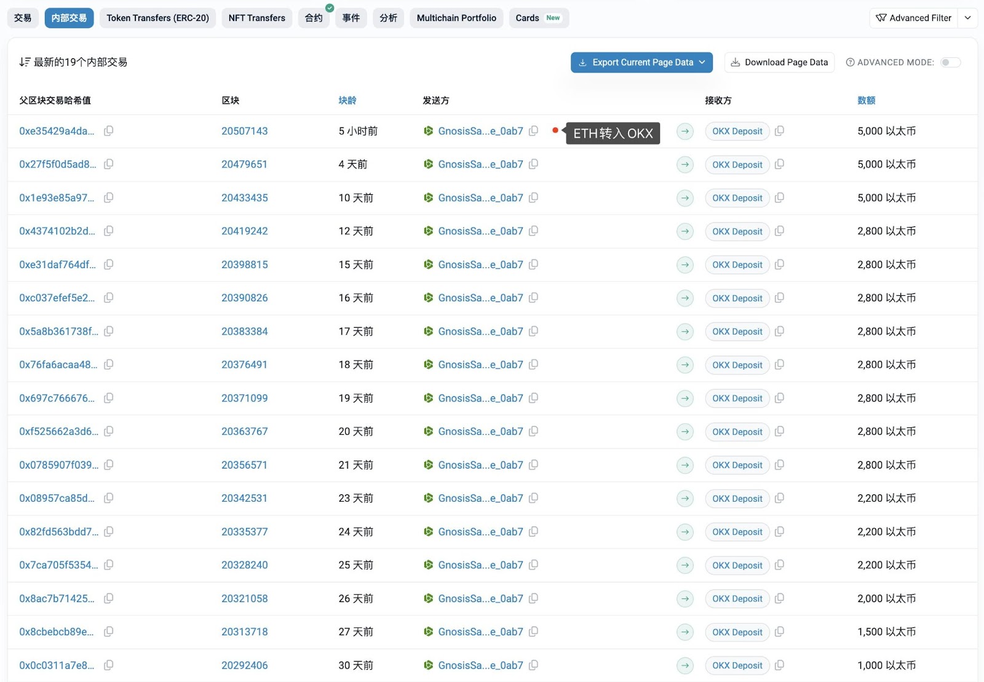Open transaction 0x0785907f039... link
Image resolution: width=984 pixels, height=682 pixels.
59,464
